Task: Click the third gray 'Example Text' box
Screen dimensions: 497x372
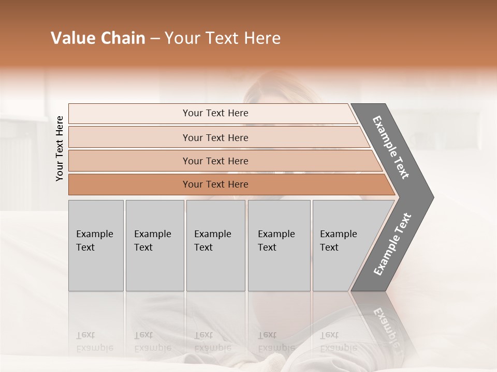Action: pos(216,245)
